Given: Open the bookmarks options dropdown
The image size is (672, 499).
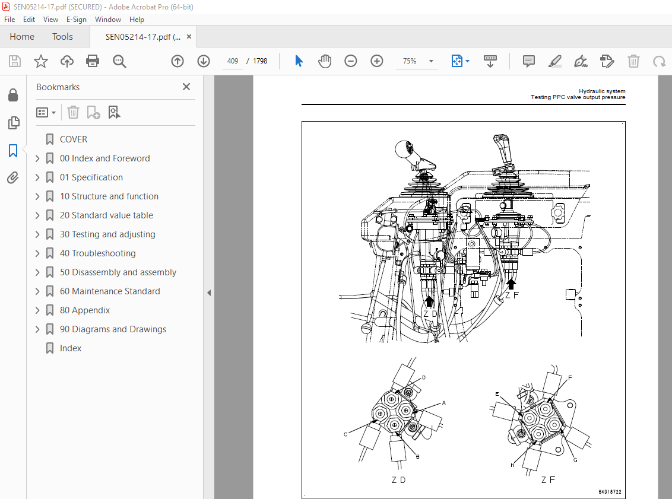Looking at the screenshot, I should (x=46, y=113).
